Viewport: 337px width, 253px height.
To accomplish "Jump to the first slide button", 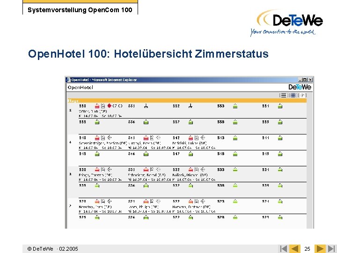I will pyautogui.click(x=284, y=249).
